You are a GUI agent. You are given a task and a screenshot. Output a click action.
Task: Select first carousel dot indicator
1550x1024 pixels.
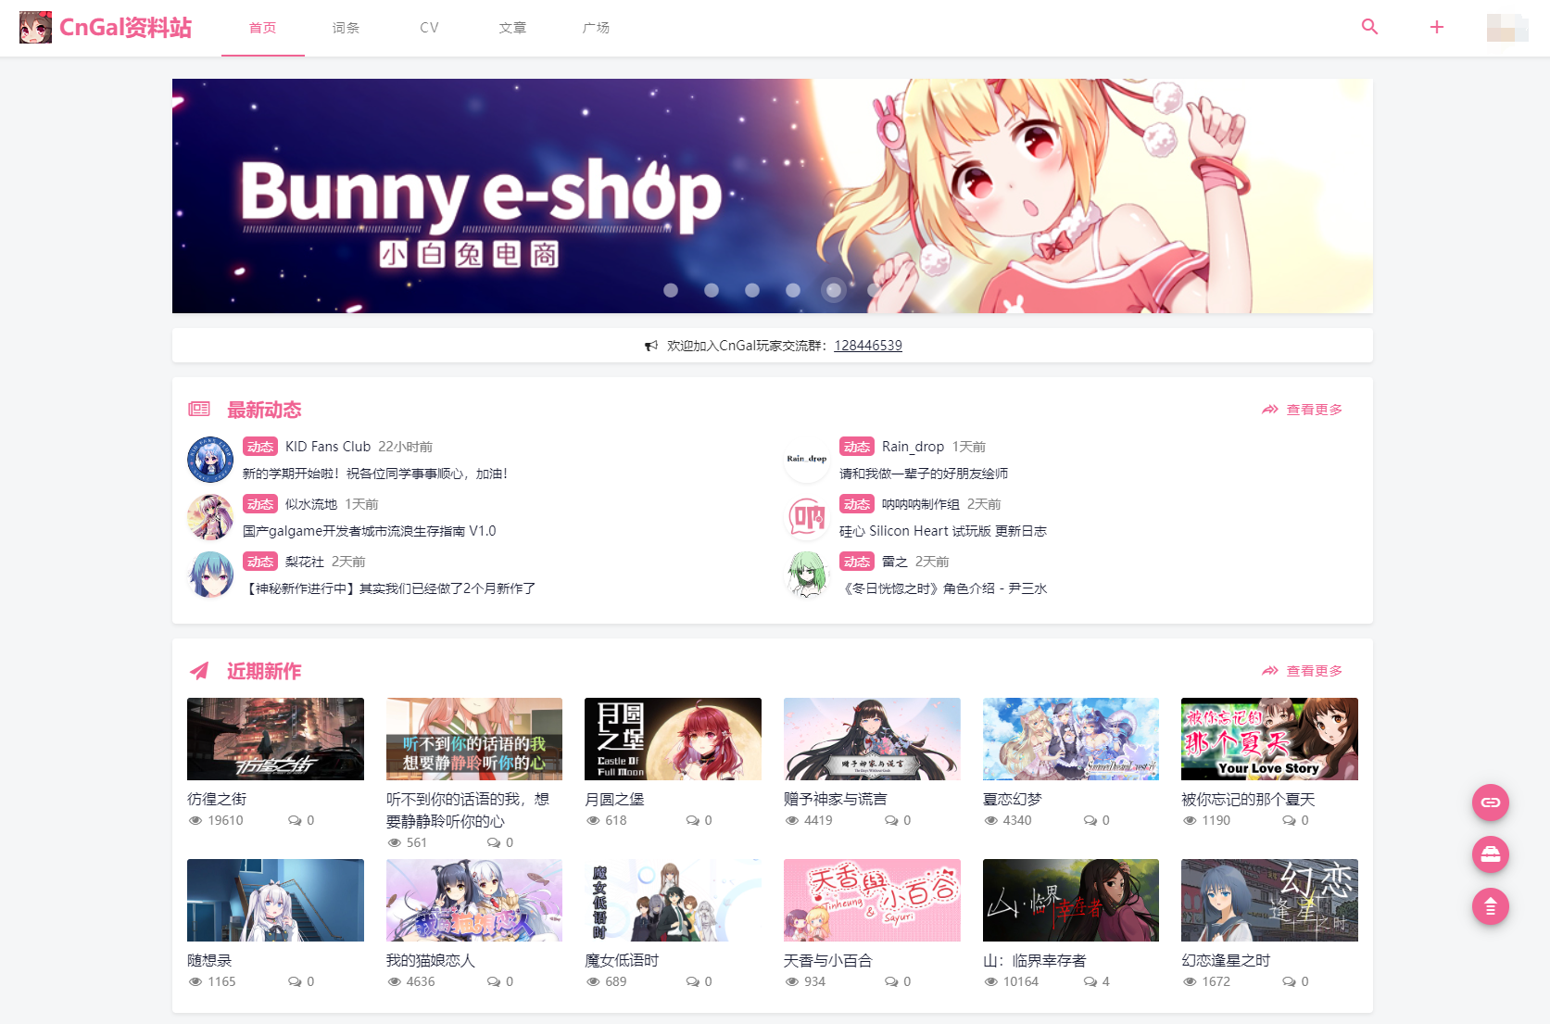(671, 290)
